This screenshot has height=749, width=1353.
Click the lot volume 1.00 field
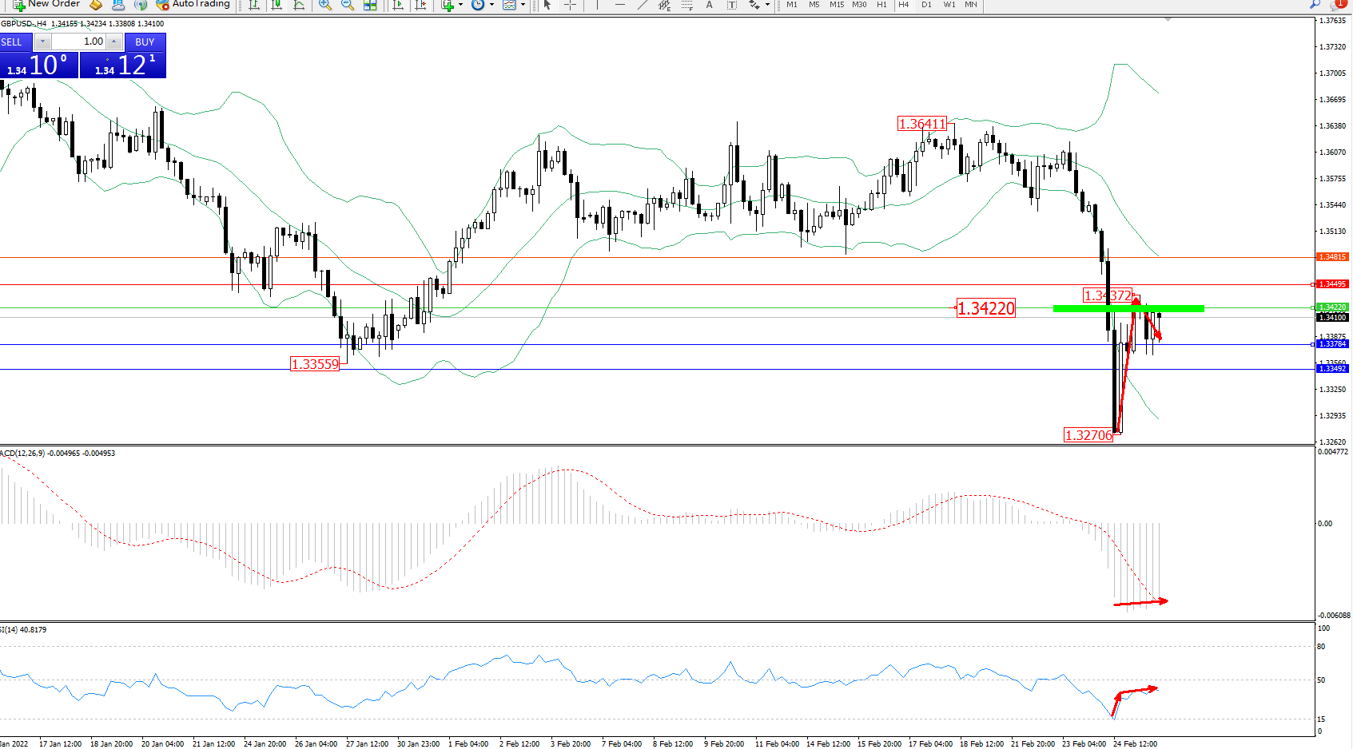tap(78, 42)
